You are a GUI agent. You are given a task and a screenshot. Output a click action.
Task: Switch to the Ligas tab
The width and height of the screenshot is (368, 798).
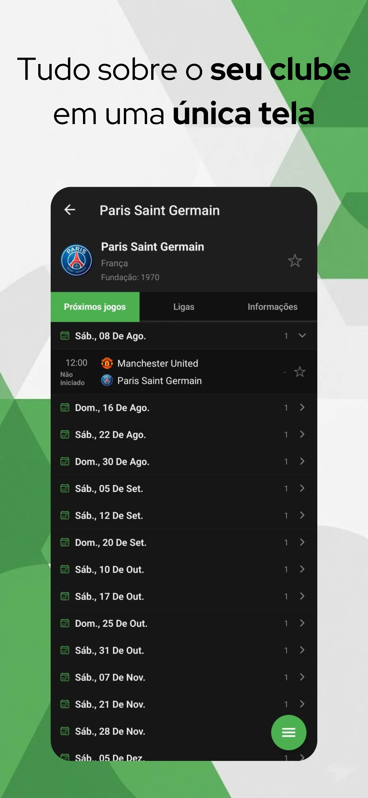click(184, 307)
